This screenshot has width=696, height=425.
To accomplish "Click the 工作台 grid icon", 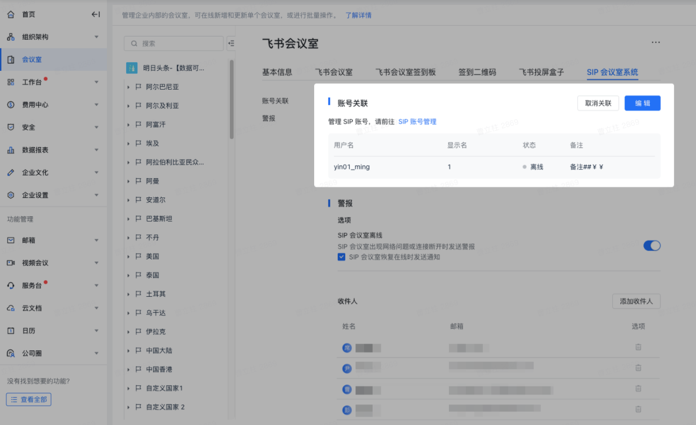I will [x=11, y=82].
